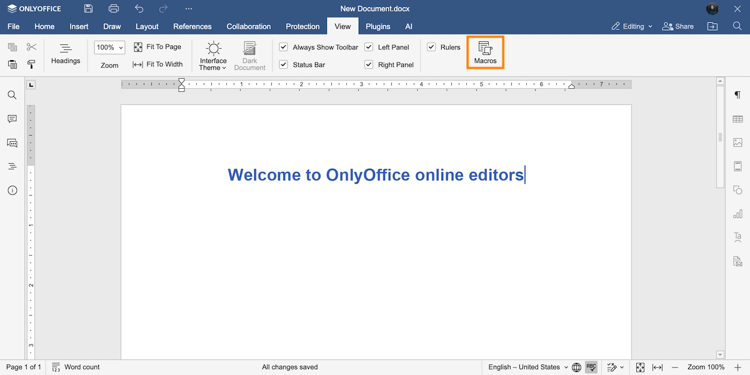Viewport: 750px width, 375px height.
Task: Open the 100% zoom dropdown
Action: pyautogui.click(x=109, y=47)
